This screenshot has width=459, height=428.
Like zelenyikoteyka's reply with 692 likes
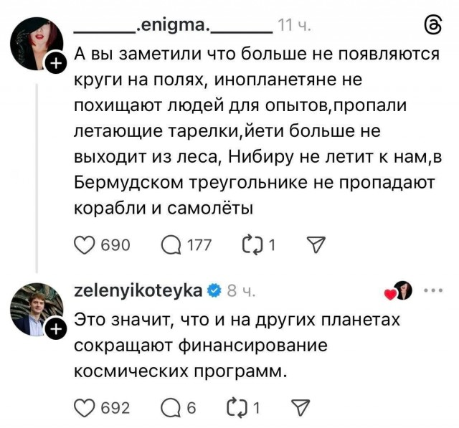click(85, 408)
